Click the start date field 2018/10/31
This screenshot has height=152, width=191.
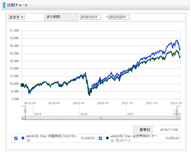click(x=90, y=17)
